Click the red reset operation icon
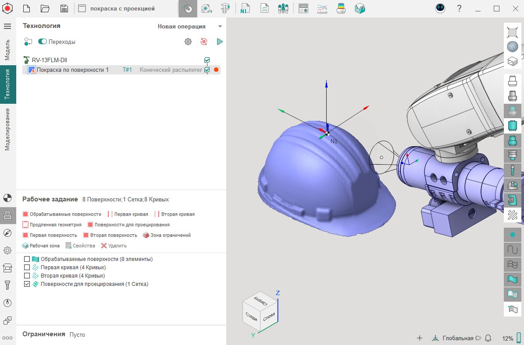 [204, 42]
